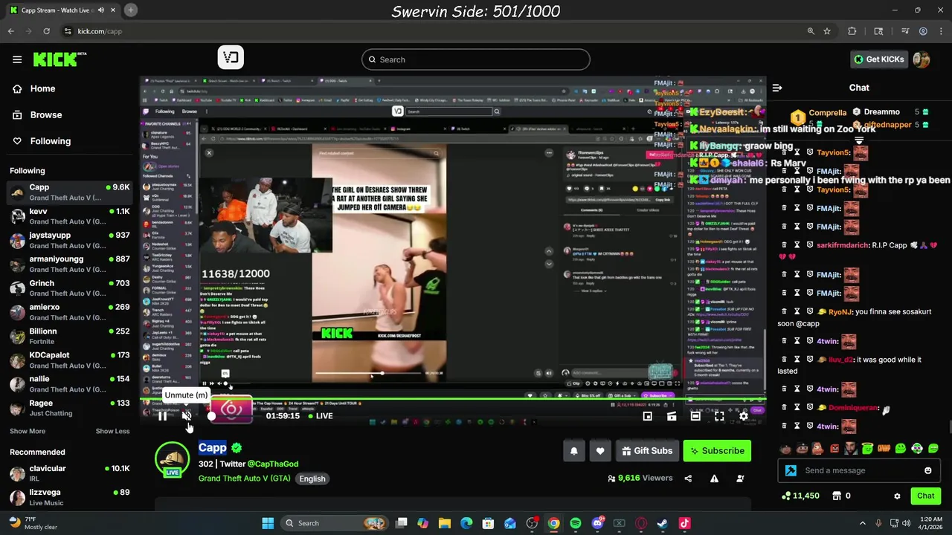The height and width of the screenshot is (535, 952).
Task: Open jaystayupp channel in Following list
Action: point(69,240)
